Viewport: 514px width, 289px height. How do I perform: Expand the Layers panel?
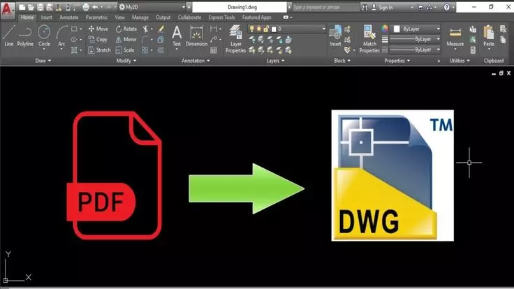(275, 61)
